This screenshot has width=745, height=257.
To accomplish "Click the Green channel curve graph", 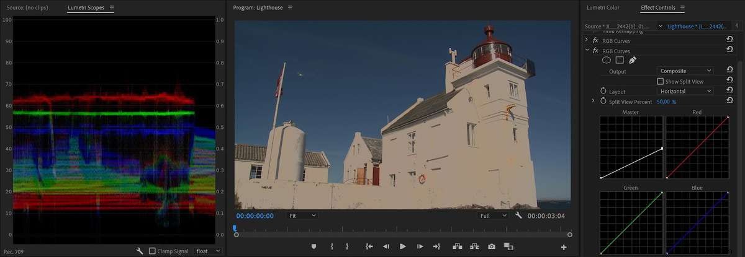I will pyautogui.click(x=631, y=223).
